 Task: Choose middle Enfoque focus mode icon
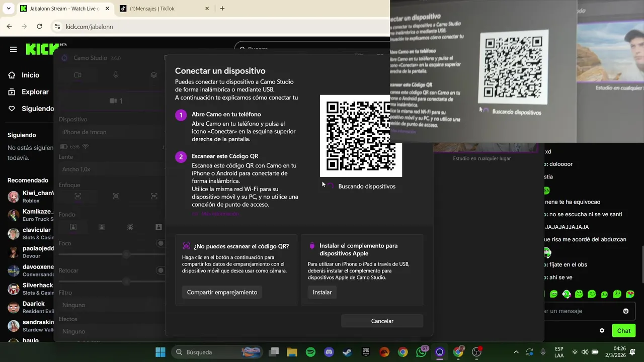116,196
